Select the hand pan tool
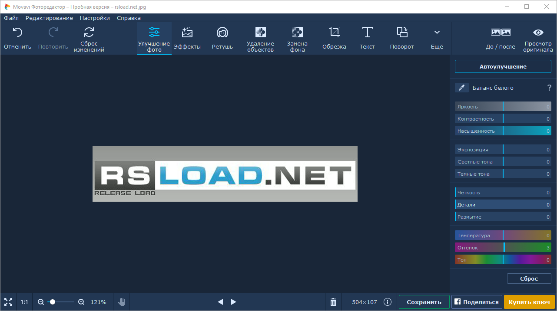The height and width of the screenshot is (311, 557). pyautogui.click(x=122, y=302)
